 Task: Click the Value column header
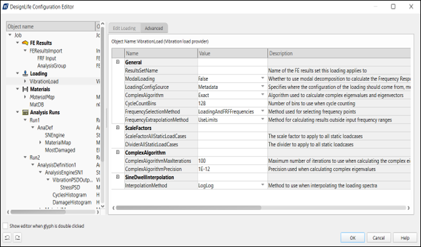pyautogui.click(x=233, y=53)
